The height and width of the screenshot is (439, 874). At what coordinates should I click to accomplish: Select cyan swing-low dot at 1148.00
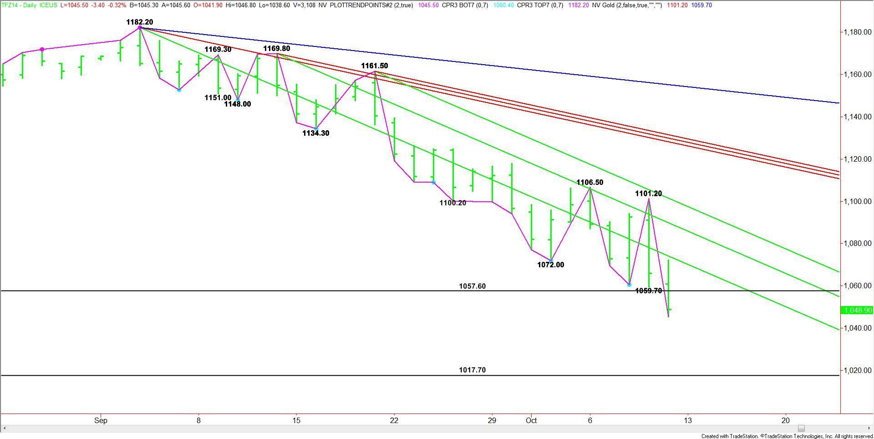[x=238, y=99]
